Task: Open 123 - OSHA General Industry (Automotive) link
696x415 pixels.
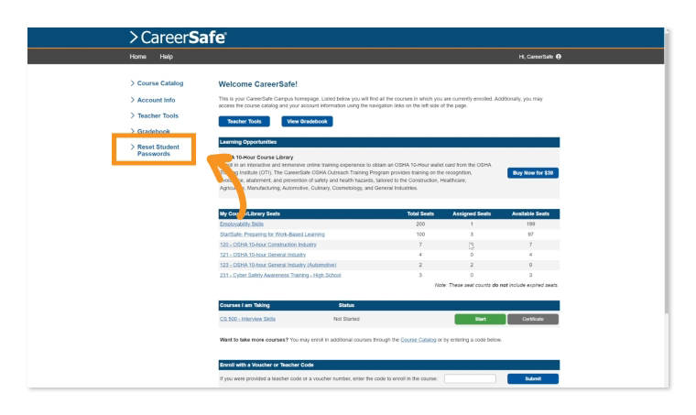Action: (x=277, y=265)
